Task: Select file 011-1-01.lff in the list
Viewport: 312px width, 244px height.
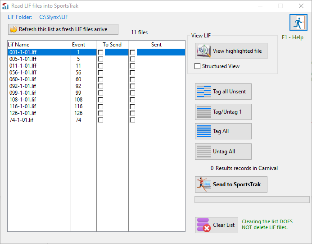Action: tap(23, 66)
